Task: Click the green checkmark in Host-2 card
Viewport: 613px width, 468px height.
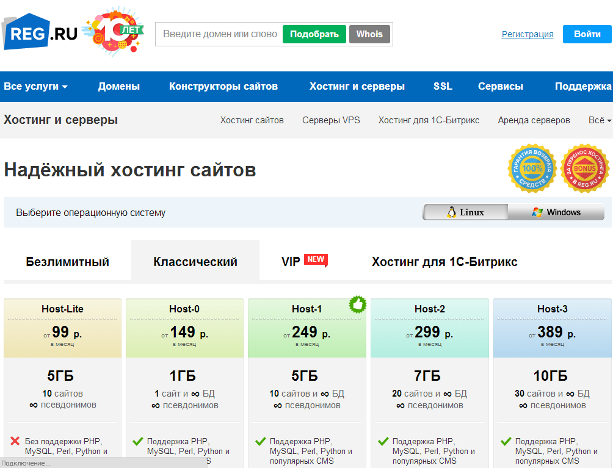Action: click(x=383, y=441)
